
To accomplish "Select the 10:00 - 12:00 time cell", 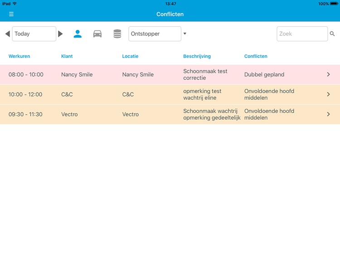I will tap(25, 94).
